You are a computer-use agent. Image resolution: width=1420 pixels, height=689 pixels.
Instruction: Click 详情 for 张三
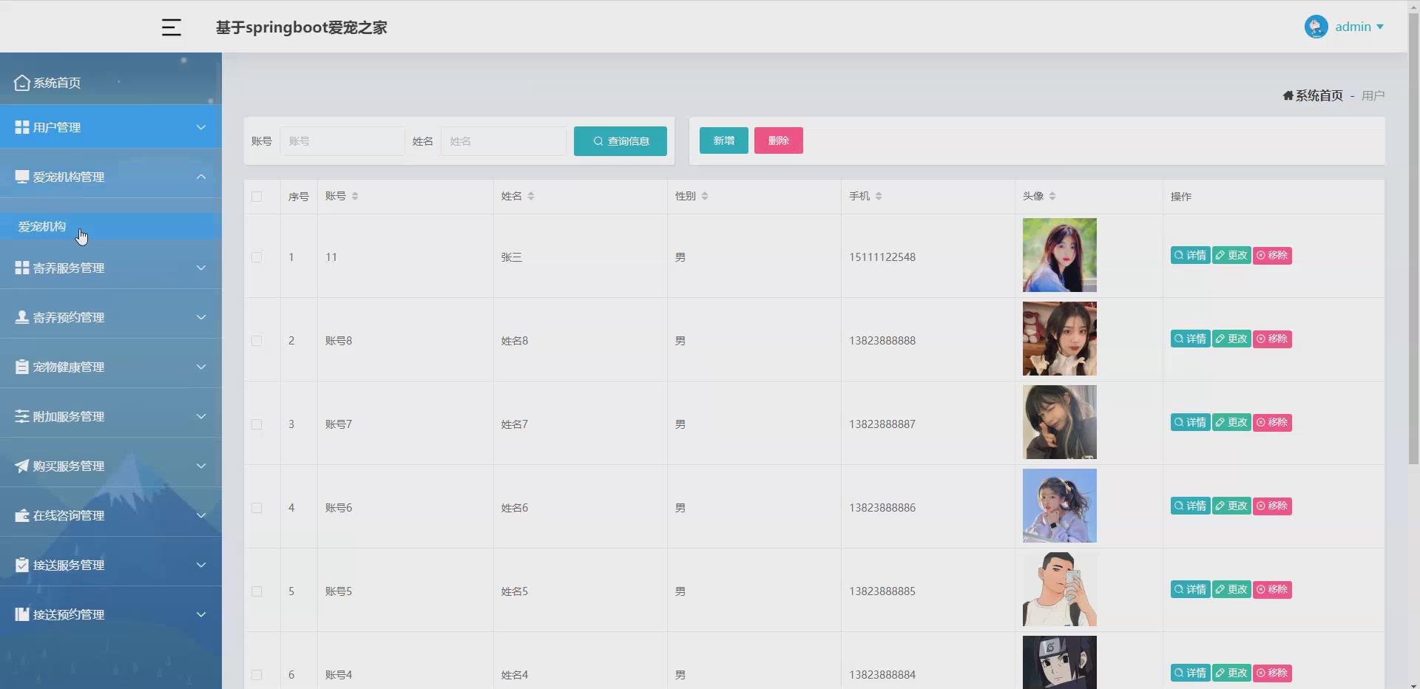point(1191,255)
